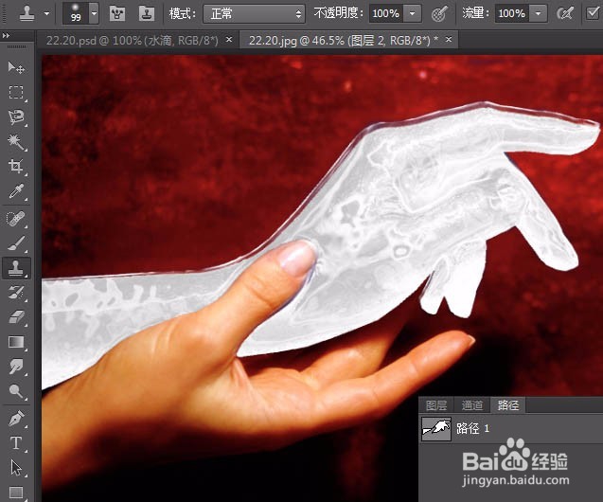Select the 路径 1 path name
This screenshot has height=502, width=603.
pyautogui.click(x=472, y=428)
